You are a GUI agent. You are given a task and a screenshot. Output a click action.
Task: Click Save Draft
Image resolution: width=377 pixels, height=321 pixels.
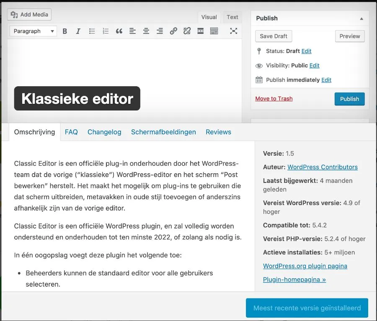[274, 36]
